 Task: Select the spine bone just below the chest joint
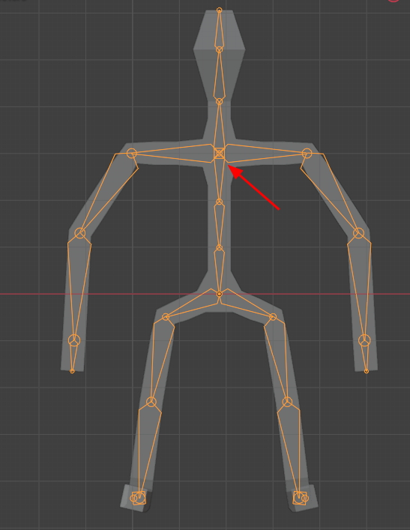pyautogui.click(x=220, y=179)
